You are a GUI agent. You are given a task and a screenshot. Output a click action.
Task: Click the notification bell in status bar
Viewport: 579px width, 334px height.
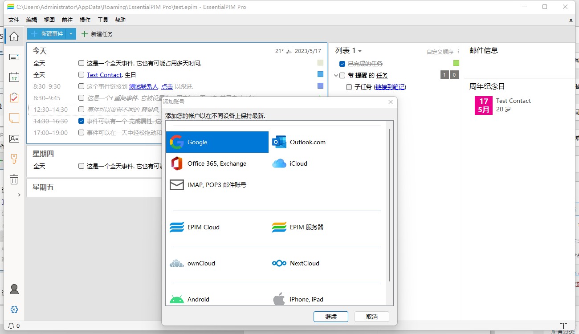pos(11,326)
